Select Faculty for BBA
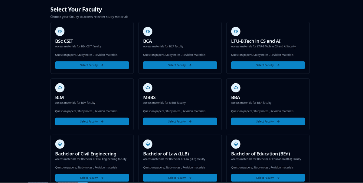 pos(268,121)
